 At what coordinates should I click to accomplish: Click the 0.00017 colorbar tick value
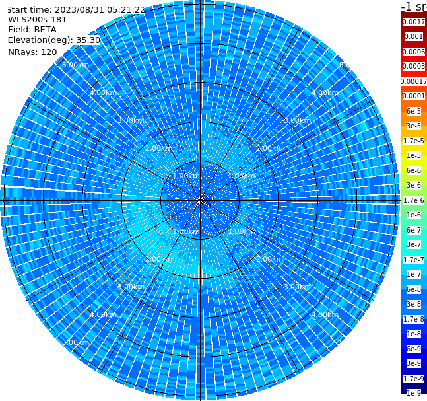tap(414, 81)
